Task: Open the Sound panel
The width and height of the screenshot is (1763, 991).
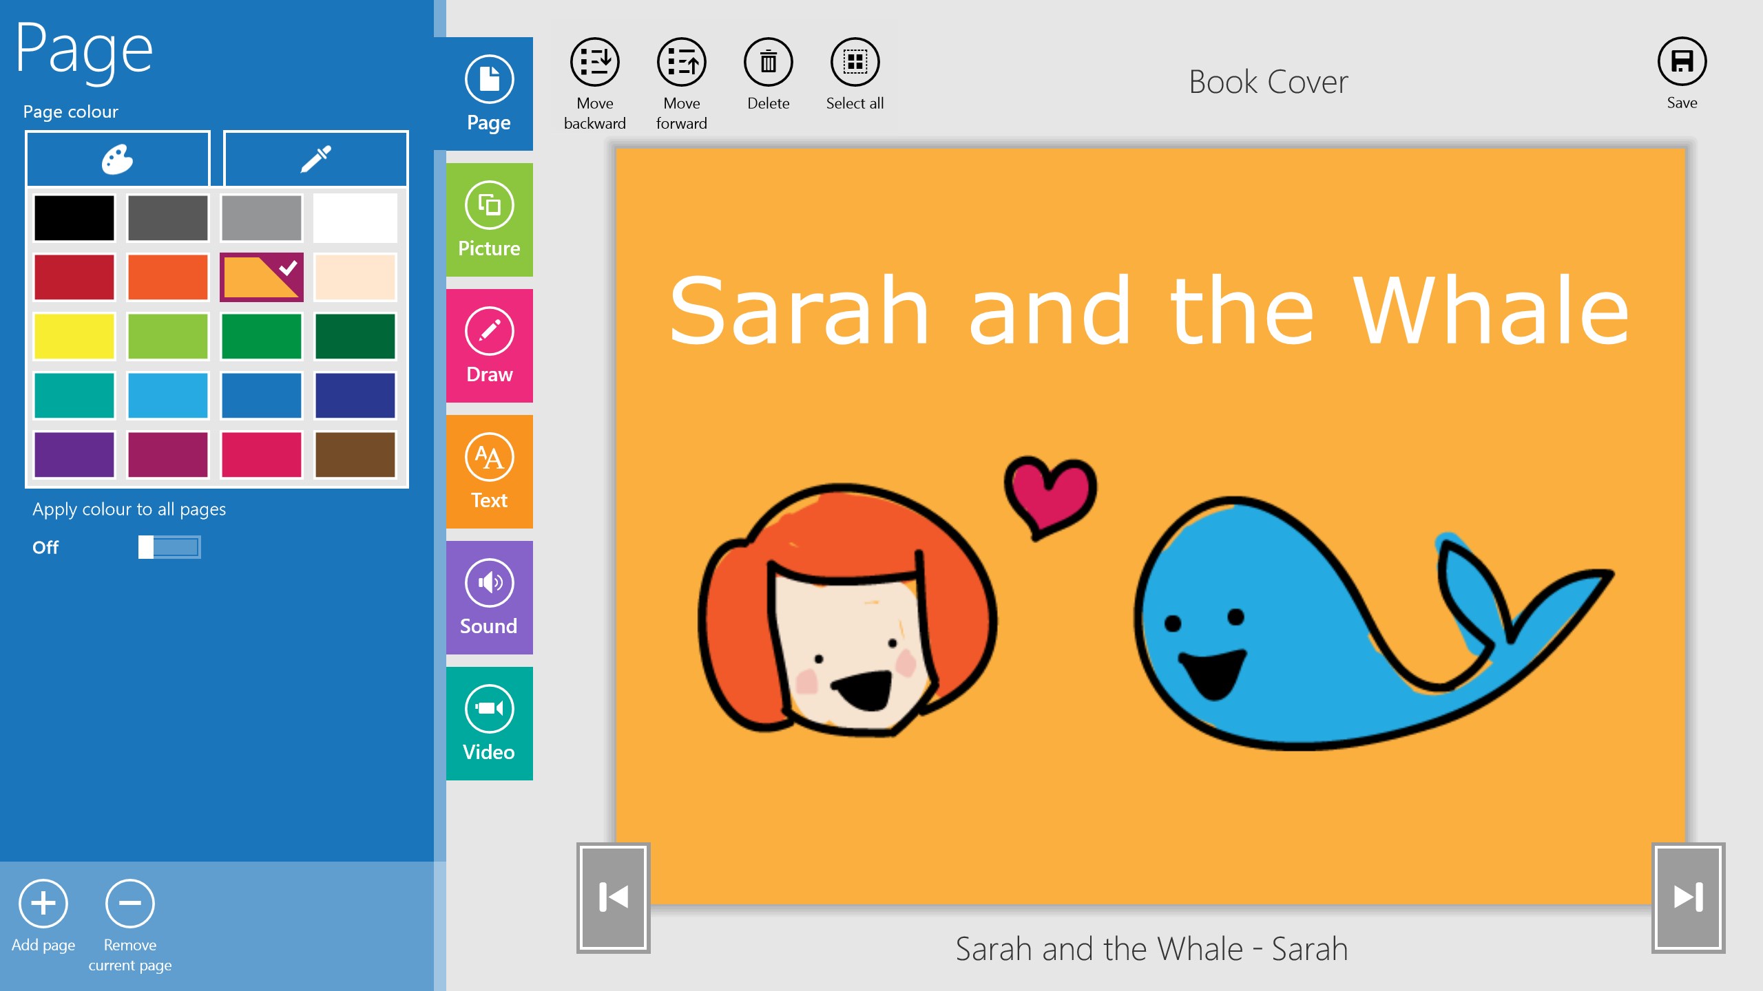Action: tap(489, 597)
